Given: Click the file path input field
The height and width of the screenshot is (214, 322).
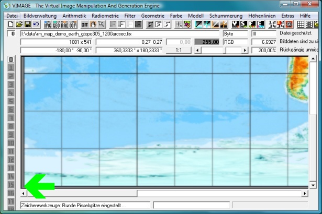Looking at the screenshot, I should click(119, 33).
